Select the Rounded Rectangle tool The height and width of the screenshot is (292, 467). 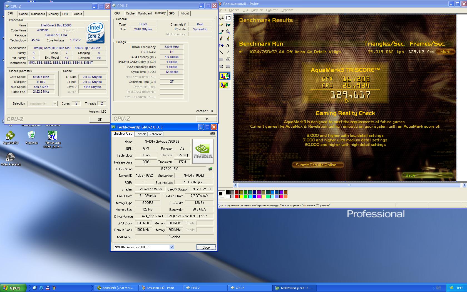pos(228,66)
